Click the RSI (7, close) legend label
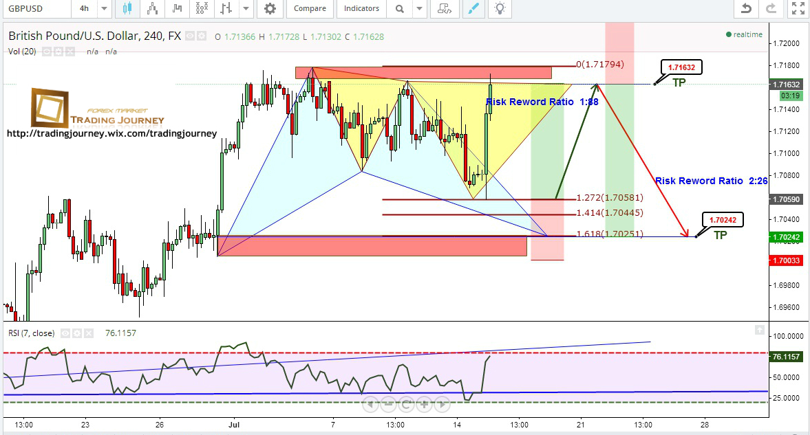This screenshot has height=435, width=810. tap(31, 333)
